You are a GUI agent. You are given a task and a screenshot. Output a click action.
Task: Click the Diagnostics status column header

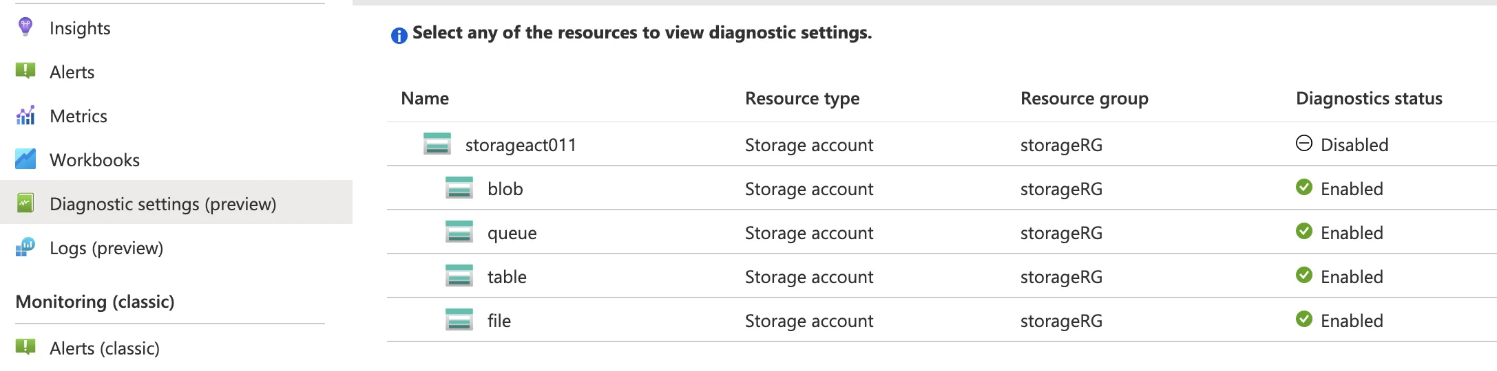(x=1369, y=98)
